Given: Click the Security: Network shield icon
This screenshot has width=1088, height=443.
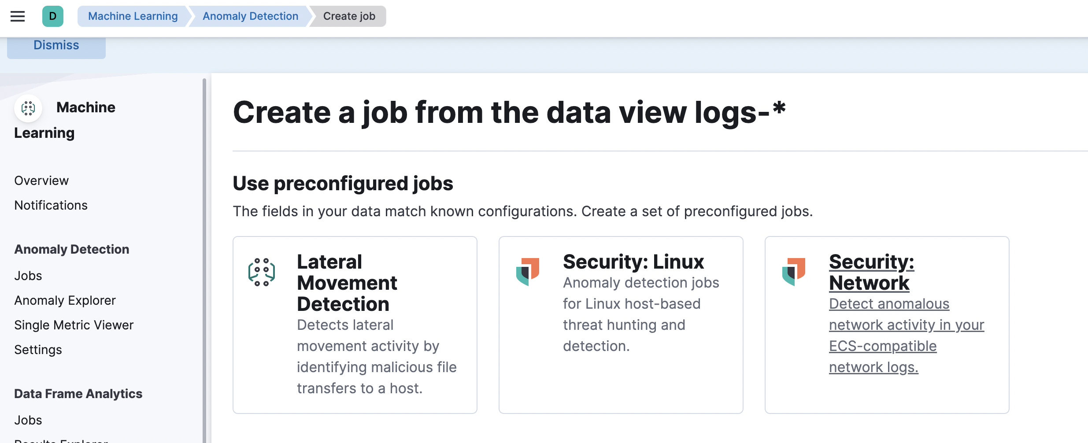Looking at the screenshot, I should [794, 271].
